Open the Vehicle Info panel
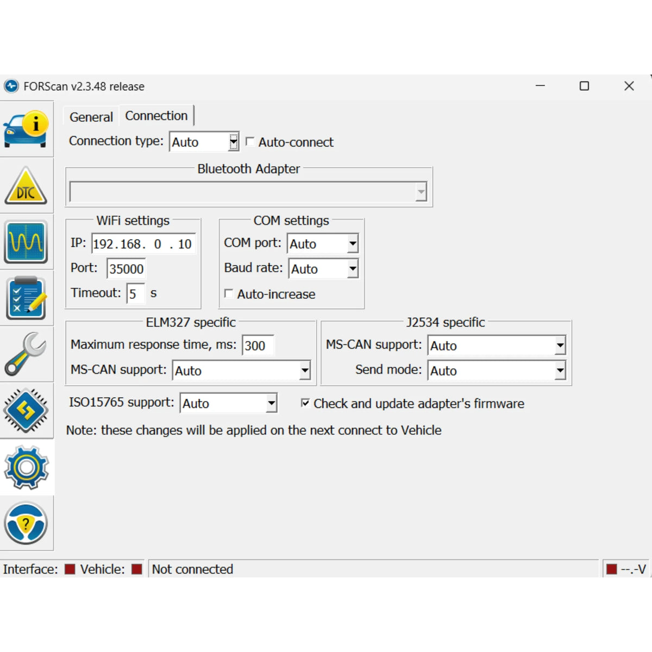Viewport: 652px width, 652px height. click(x=27, y=129)
